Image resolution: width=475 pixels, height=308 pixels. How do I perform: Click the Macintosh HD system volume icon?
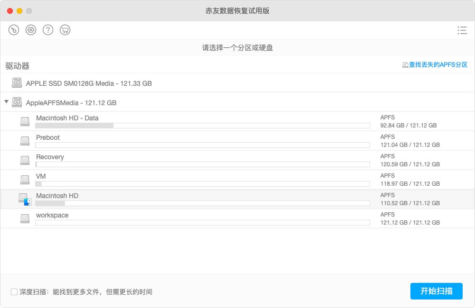[x=25, y=199]
